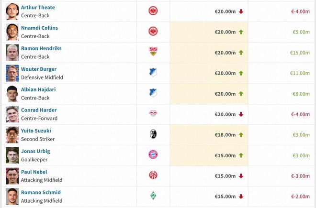The height and width of the screenshot is (208, 316).
Task: Open Mainz 05 crest in Paul Nebel row
Action: pyautogui.click(x=153, y=175)
